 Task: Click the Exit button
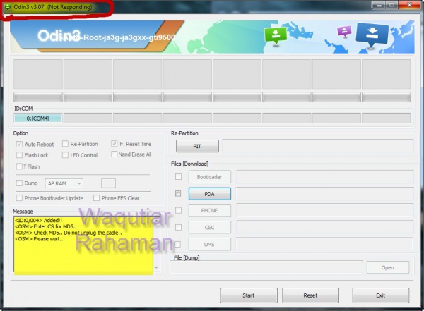tap(380, 295)
